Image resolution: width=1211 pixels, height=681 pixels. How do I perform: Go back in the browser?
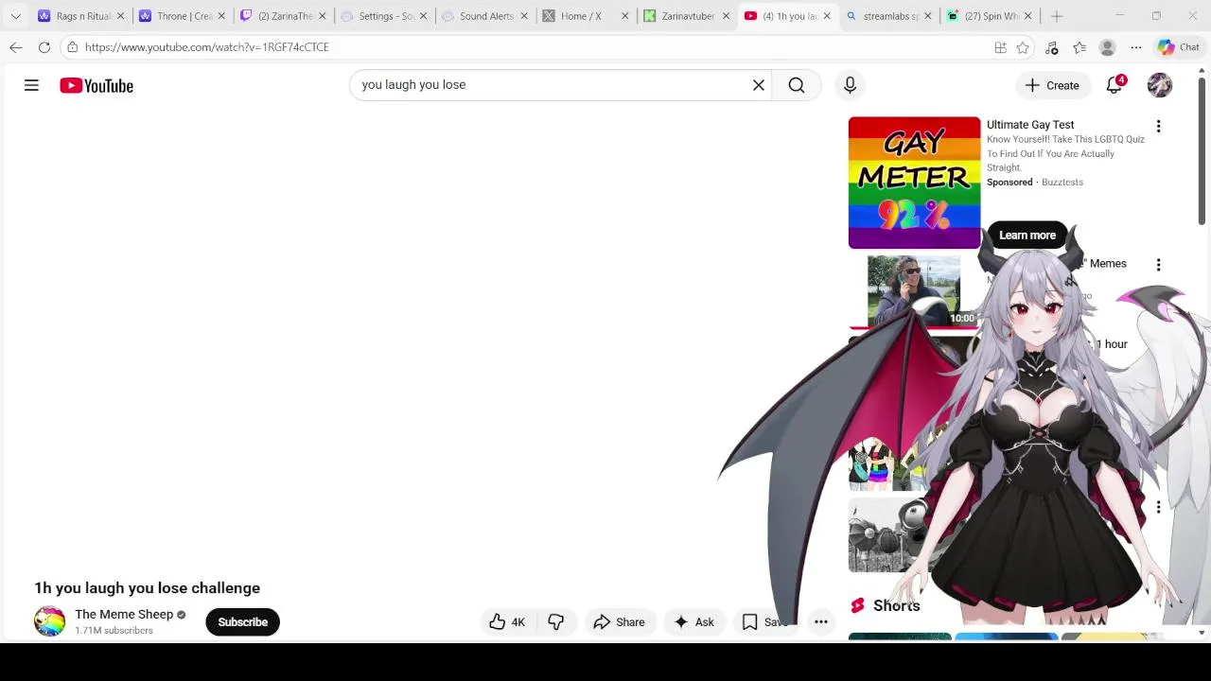[x=16, y=47]
